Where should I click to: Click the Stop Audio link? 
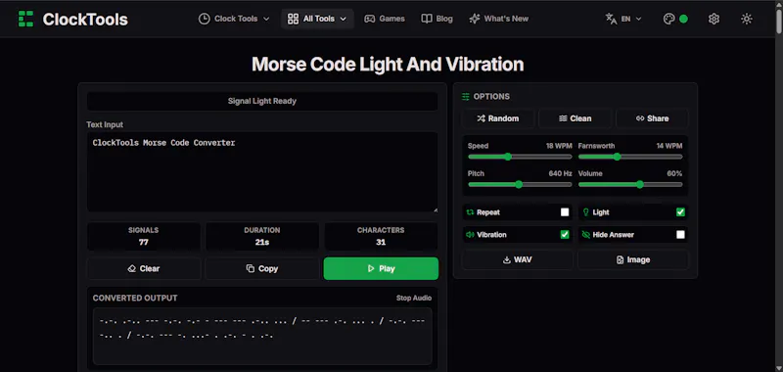414,299
